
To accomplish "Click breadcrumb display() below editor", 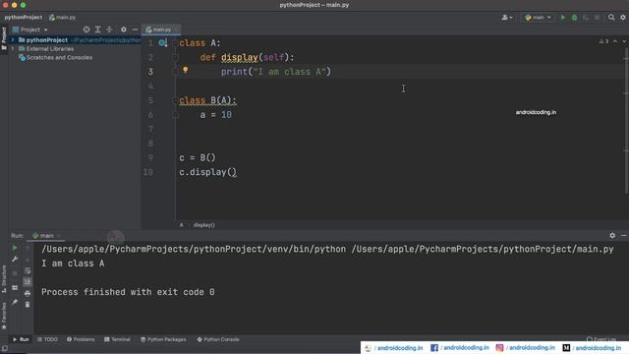I will 203,225.
